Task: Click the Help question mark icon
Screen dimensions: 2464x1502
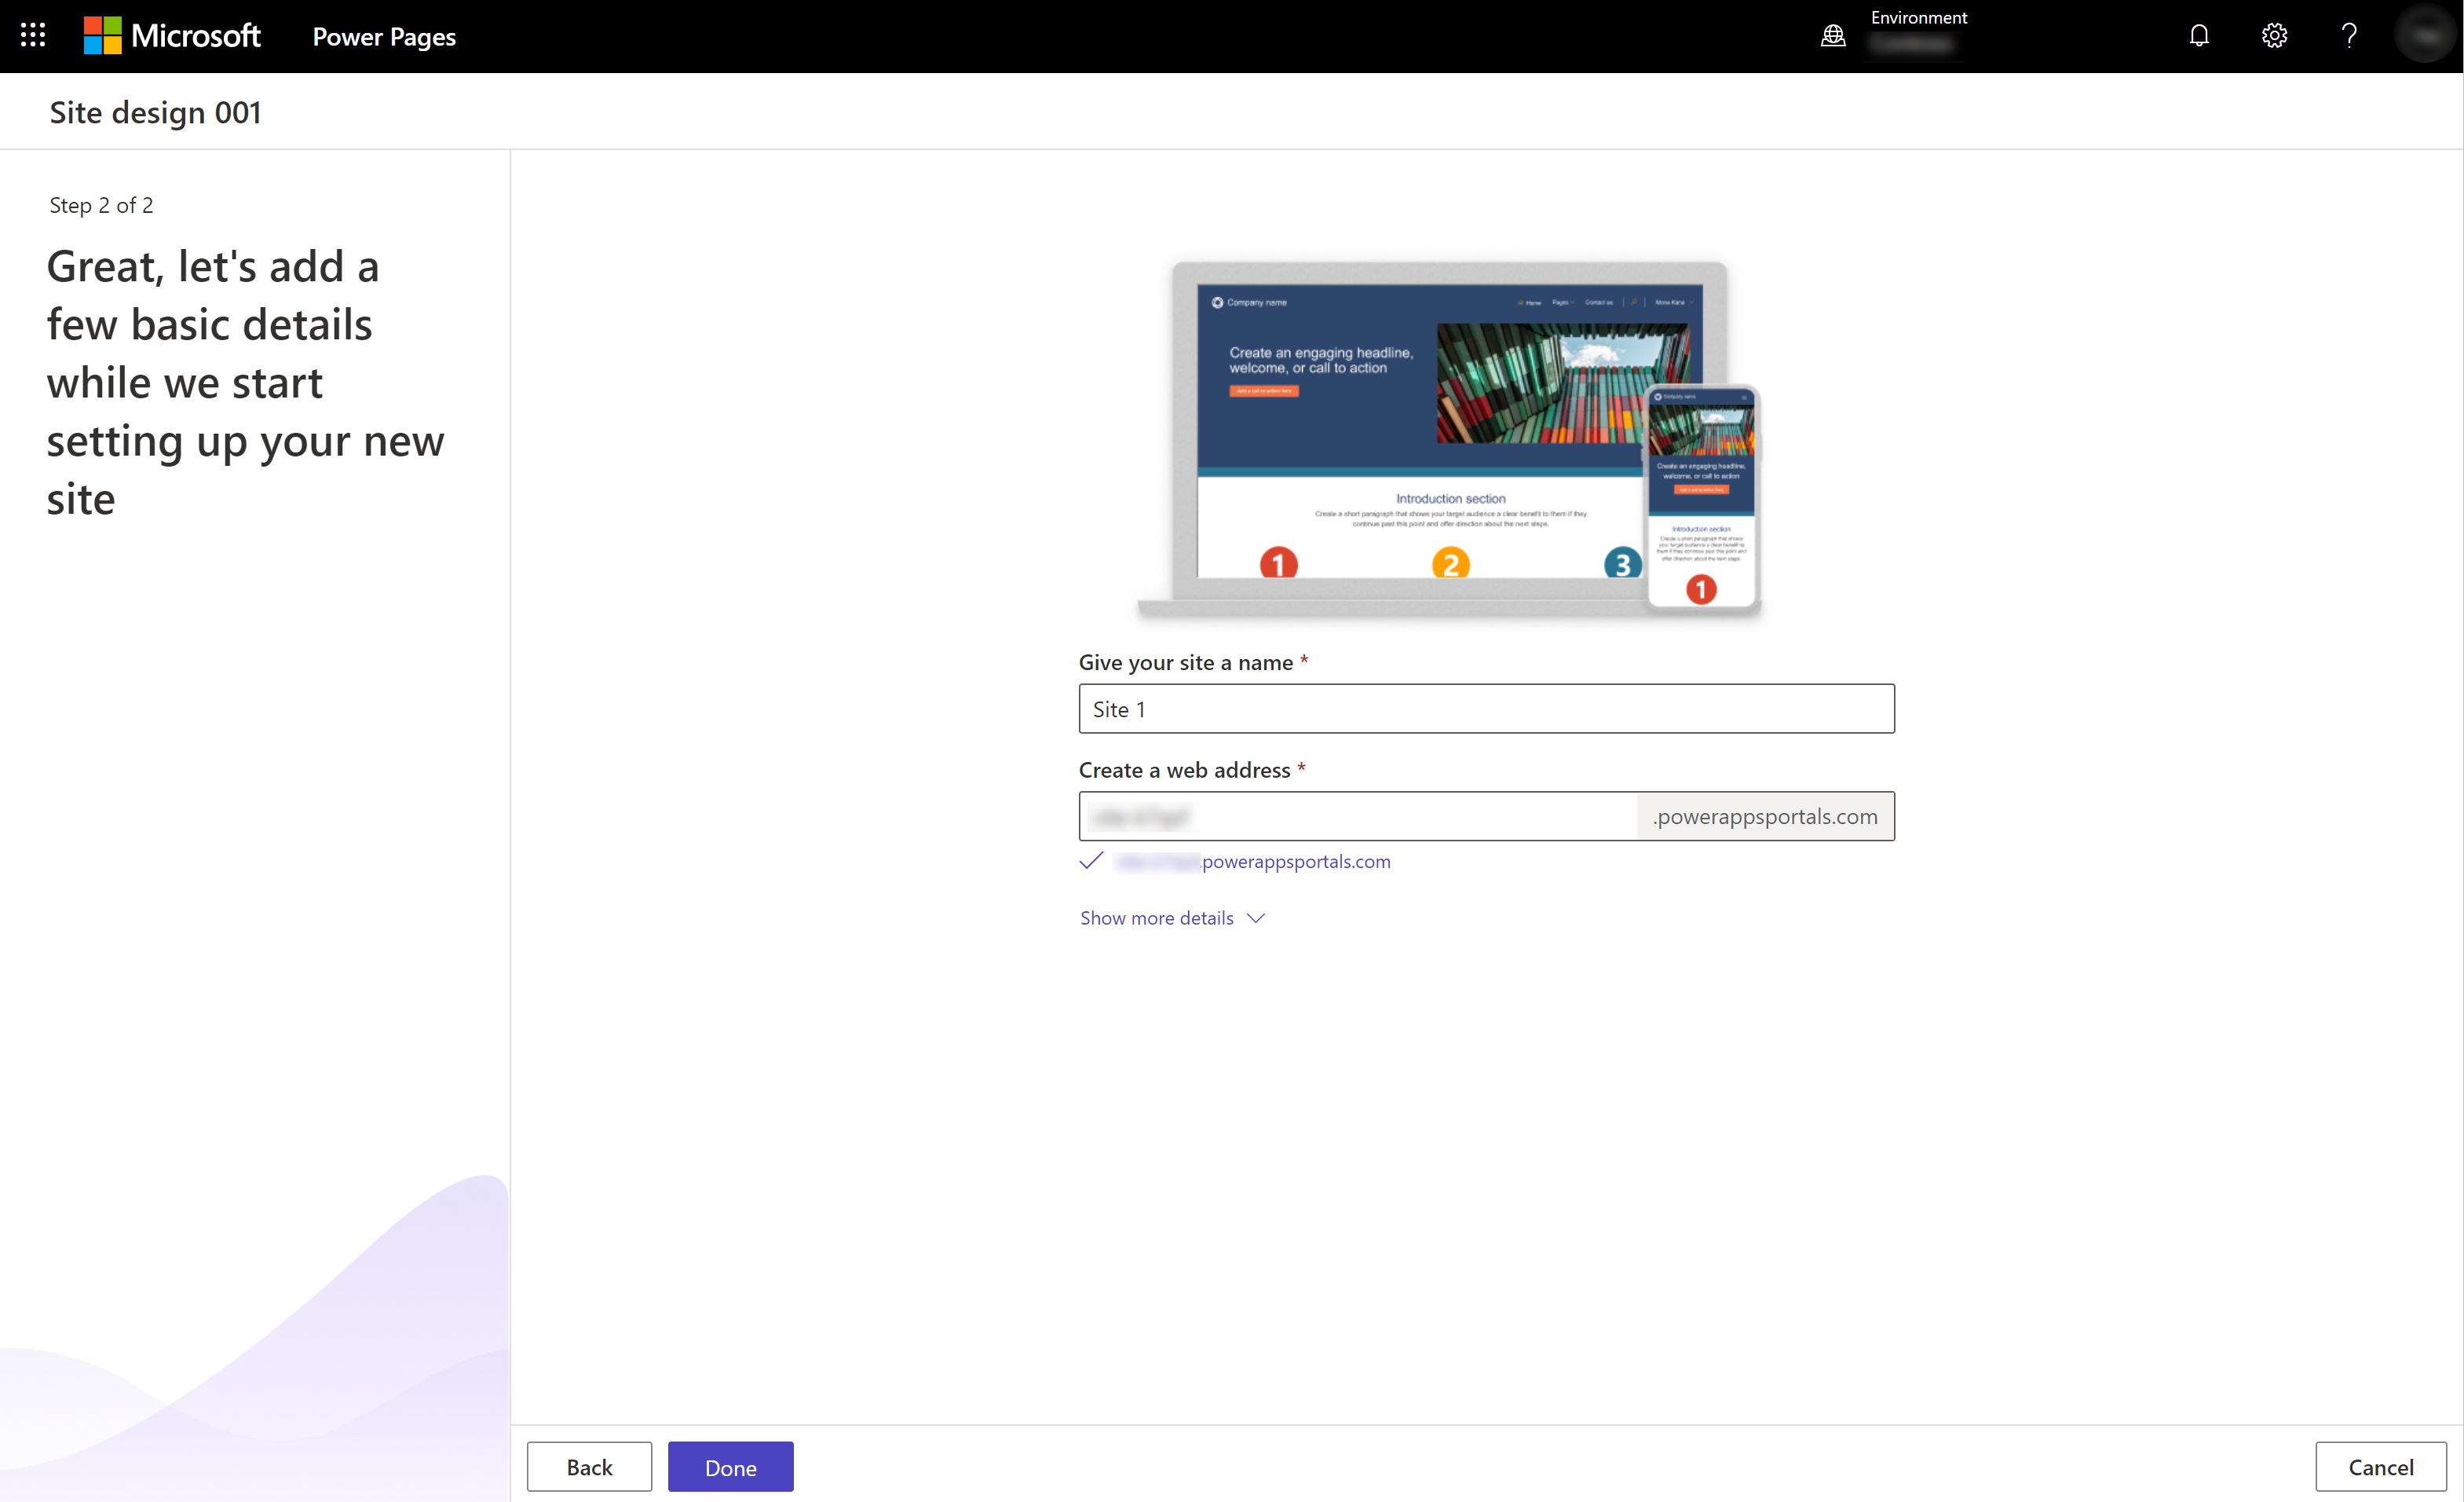Action: coord(2349,35)
